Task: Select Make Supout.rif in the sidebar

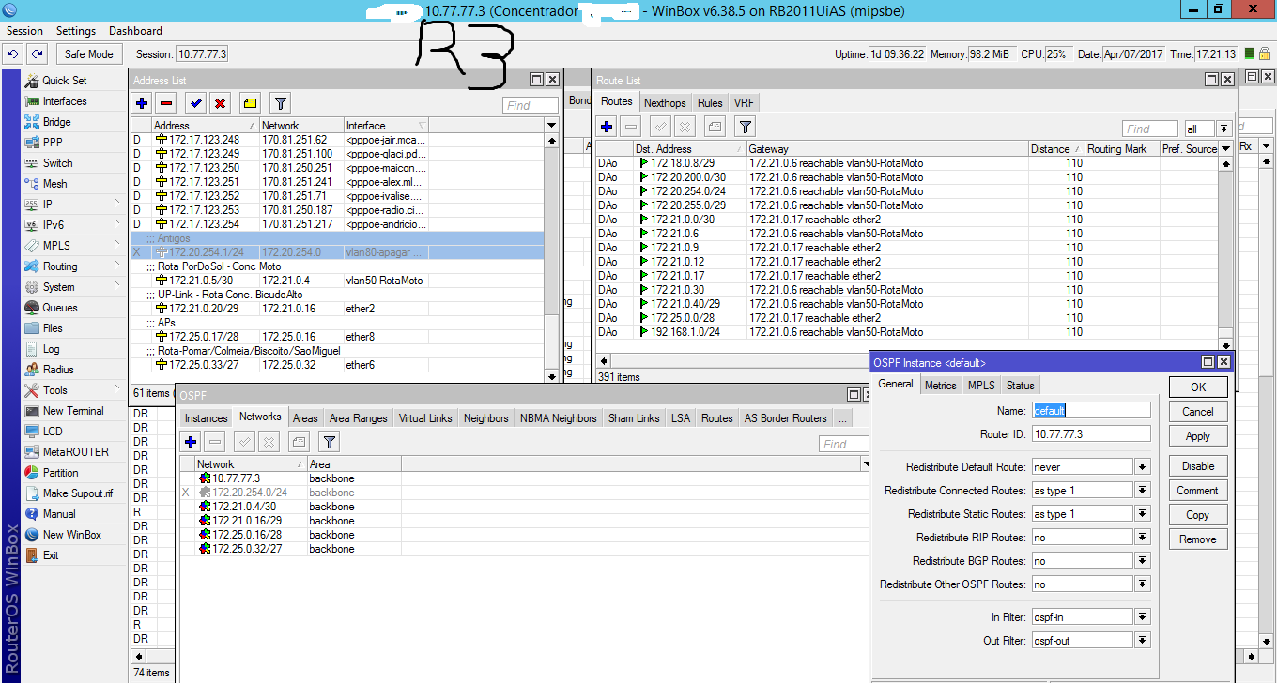Action: (77, 493)
